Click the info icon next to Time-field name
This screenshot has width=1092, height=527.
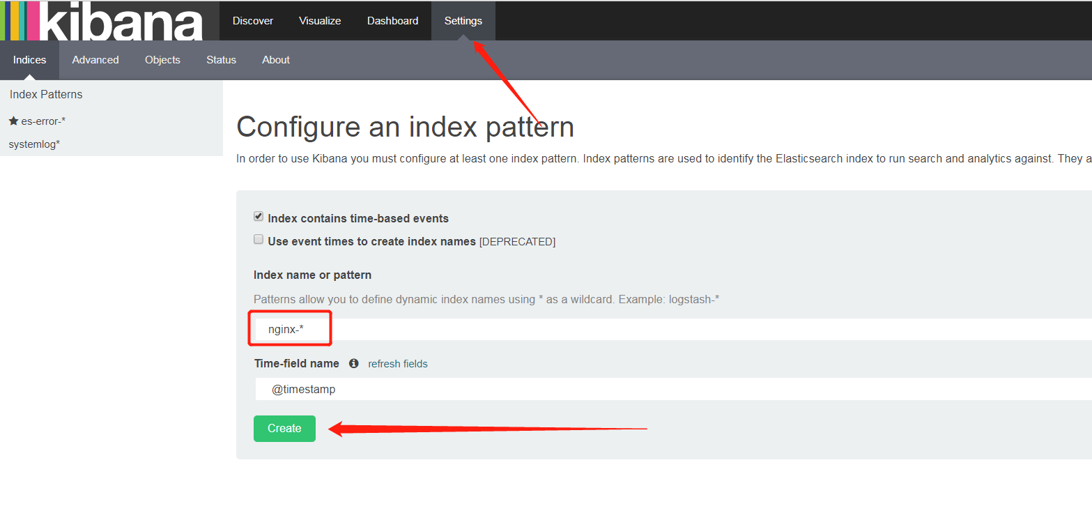(353, 363)
